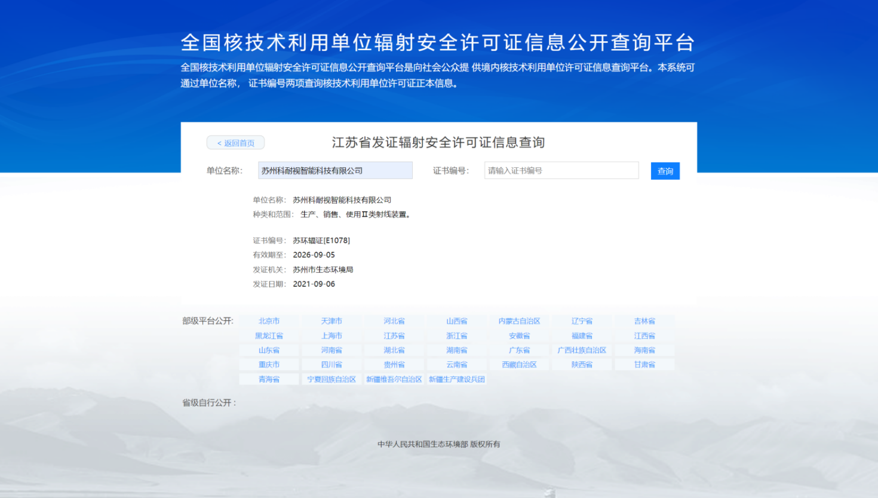Viewport: 878px width, 498px height.
Task: Click the 证书编号 input field
Action: 561,171
